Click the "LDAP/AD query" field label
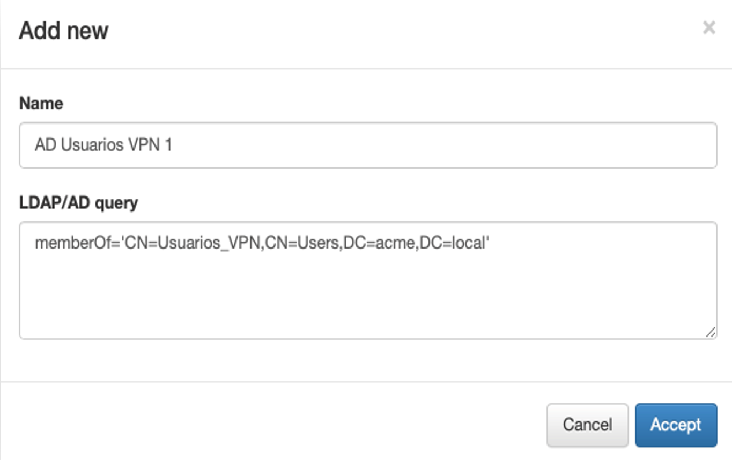This screenshot has width=732, height=460. pos(79,202)
